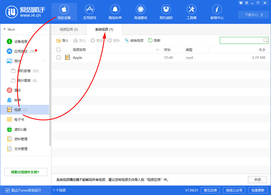Toggle the select-all checkbox in header
Image resolution: width=271 pixels, height=195 pixels.
59,50
